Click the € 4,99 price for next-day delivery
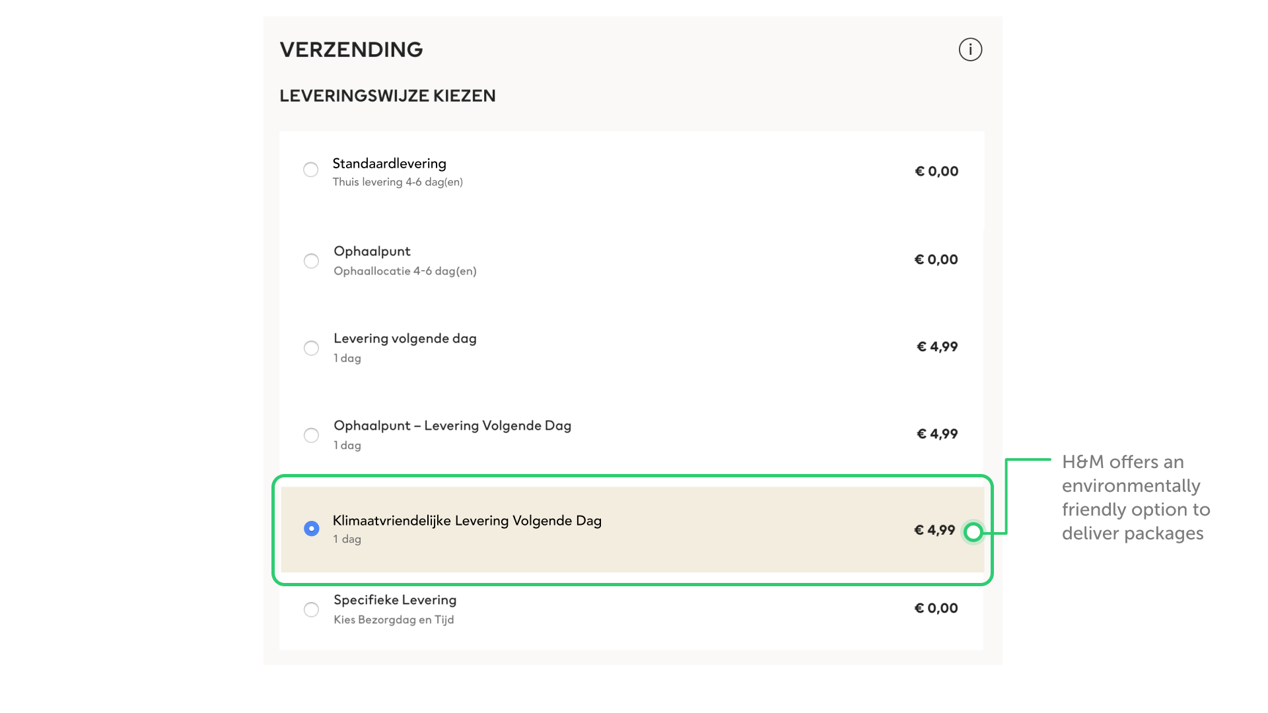 pos(937,346)
